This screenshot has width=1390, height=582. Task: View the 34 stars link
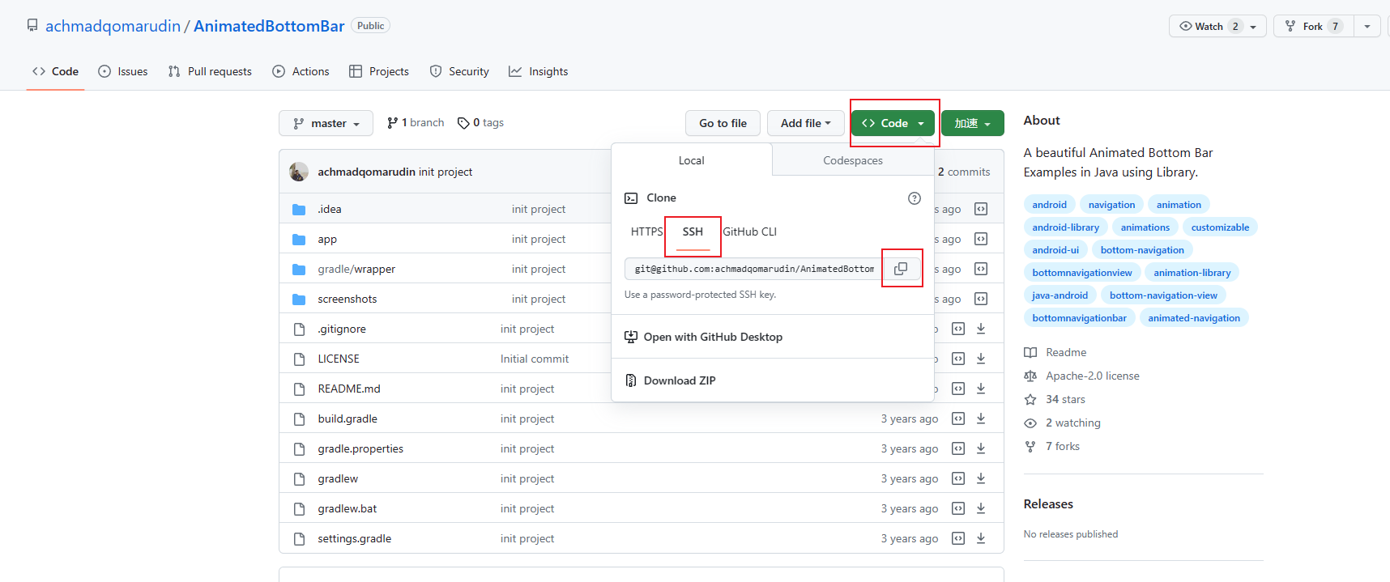[1055, 399]
